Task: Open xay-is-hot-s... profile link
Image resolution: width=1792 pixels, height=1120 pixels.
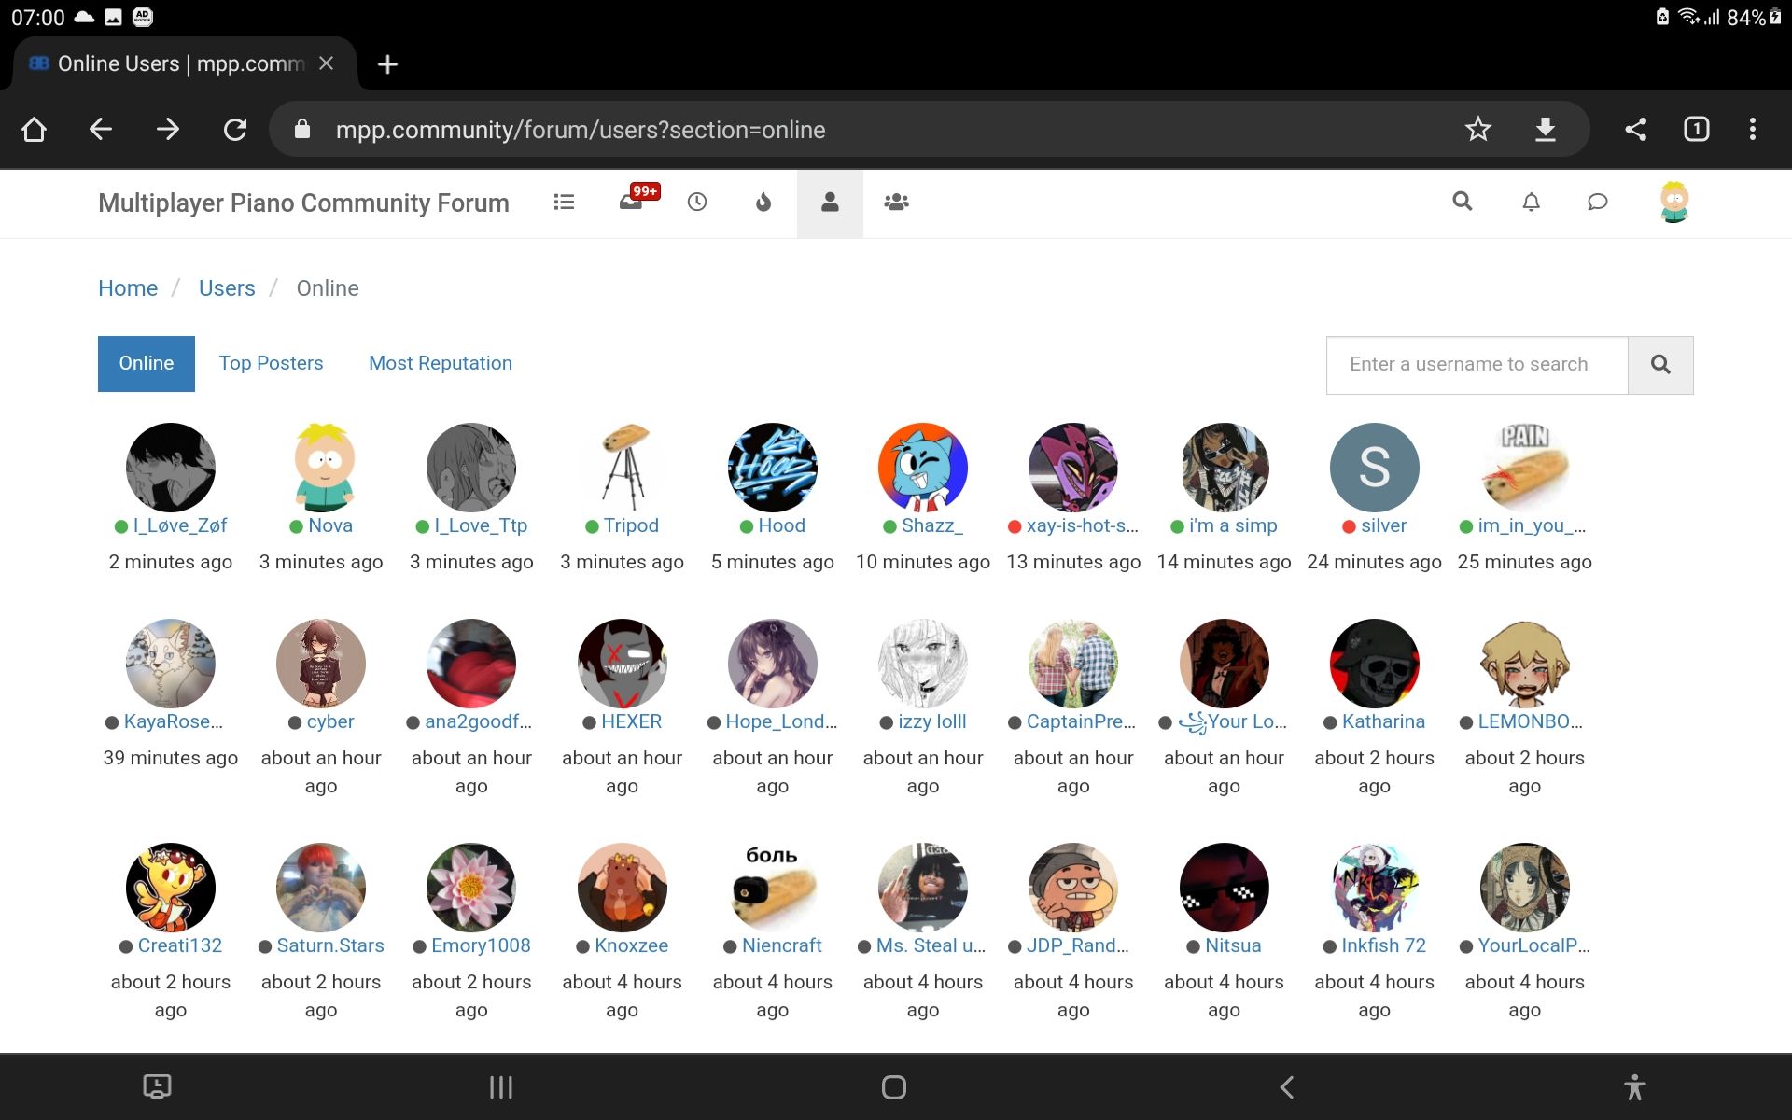Action: [x=1083, y=525]
